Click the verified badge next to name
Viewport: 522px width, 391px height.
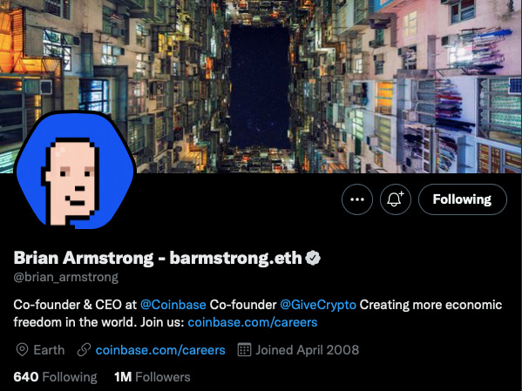(313, 258)
